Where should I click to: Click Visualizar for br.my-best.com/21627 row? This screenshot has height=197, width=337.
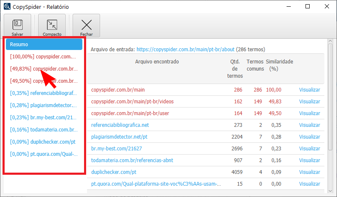[310, 148]
